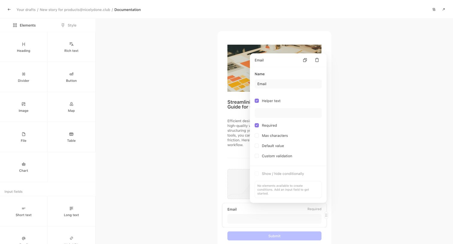Click the 'No elements available' conditions note

[x=288, y=189]
